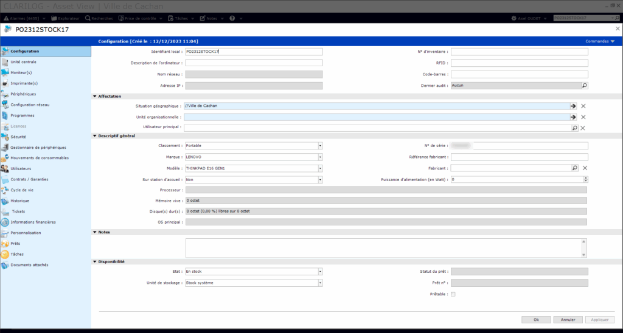Click the Référence fabricant field
The height and width of the screenshot is (333, 623).
[x=520, y=157]
